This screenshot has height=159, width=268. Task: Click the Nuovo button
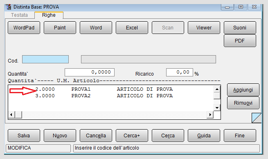(60, 136)
